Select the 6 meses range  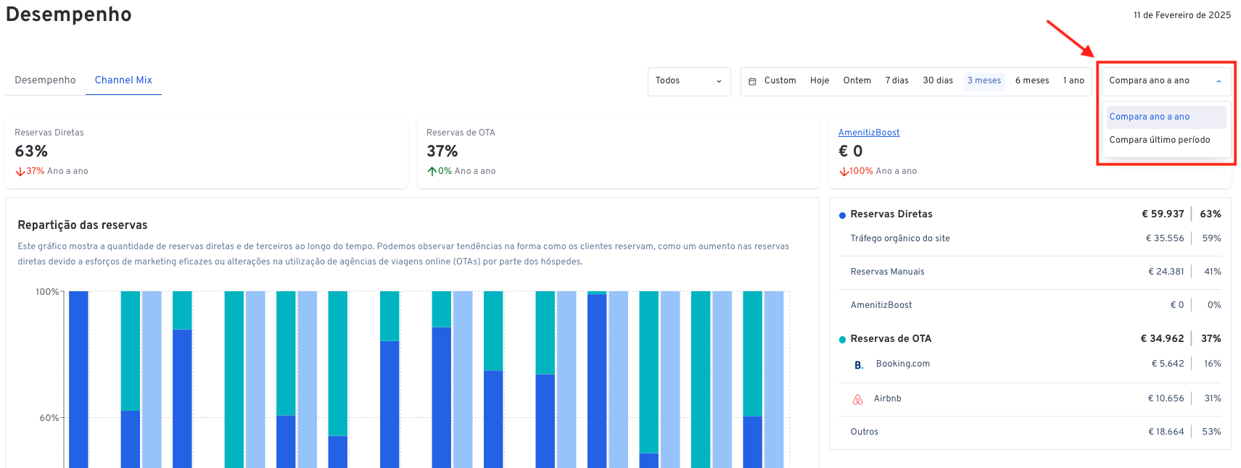[1032, 81]
